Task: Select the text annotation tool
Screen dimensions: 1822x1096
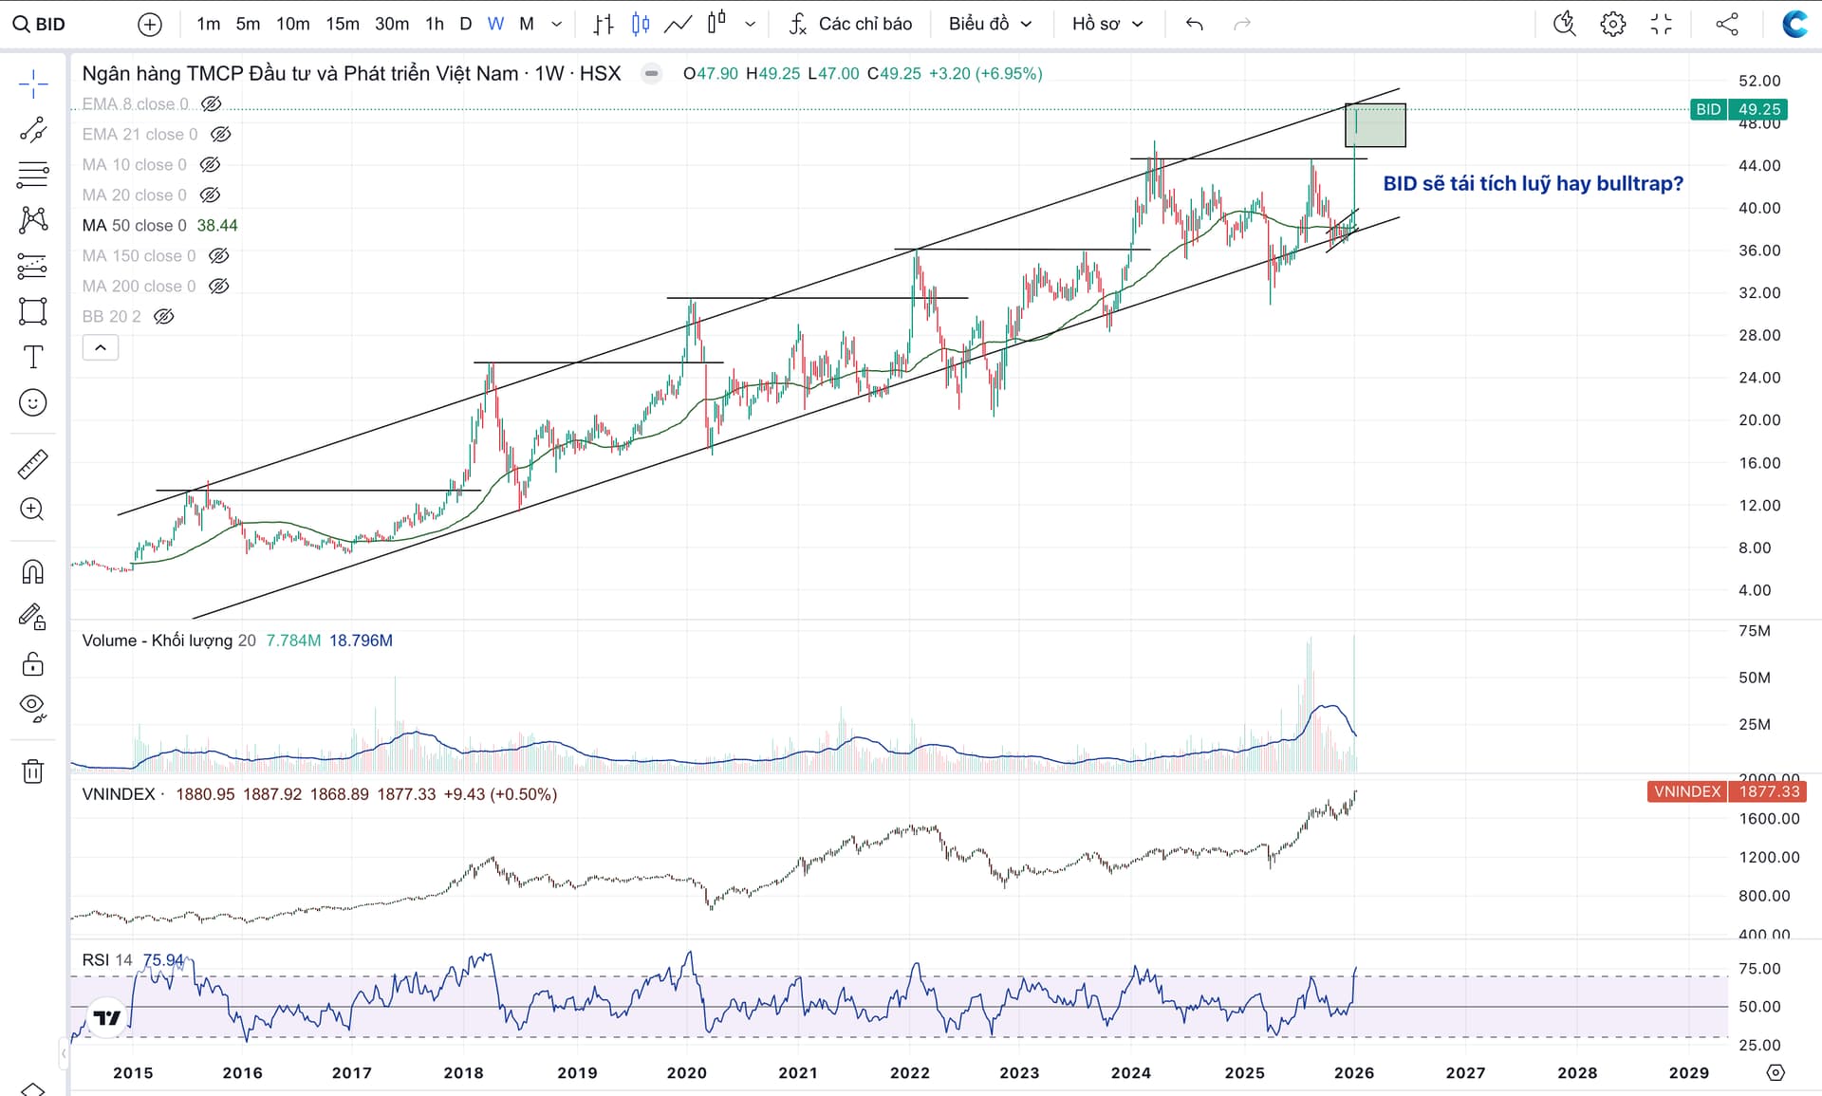Action: [33, 357]
